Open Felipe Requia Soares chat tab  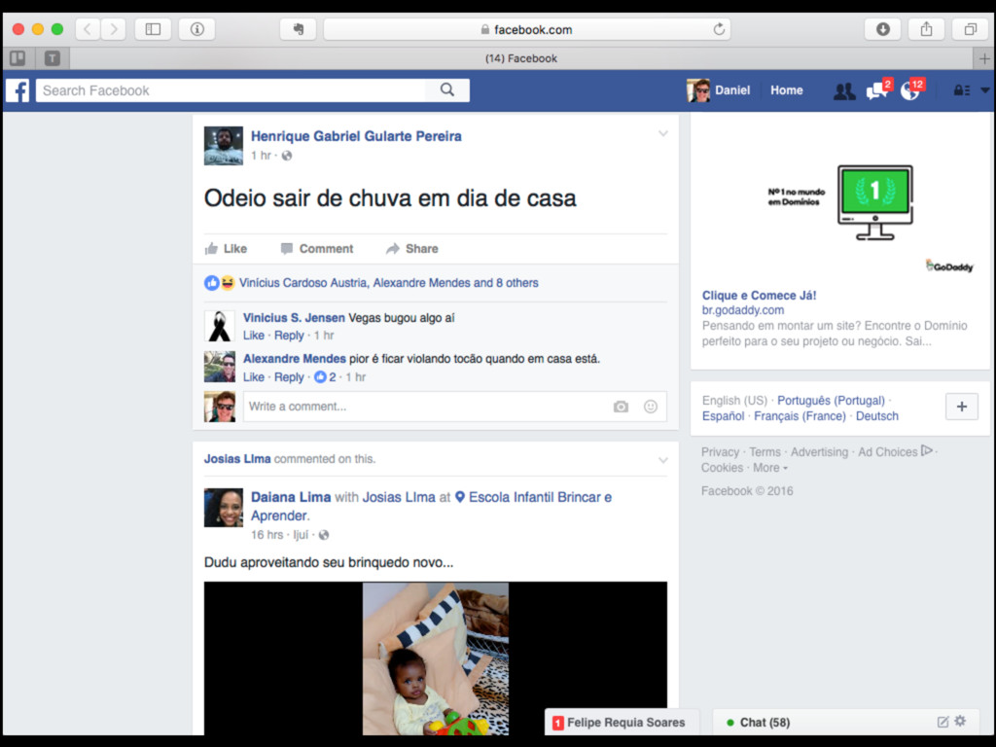pyautogui.click(x=622, y=723)
